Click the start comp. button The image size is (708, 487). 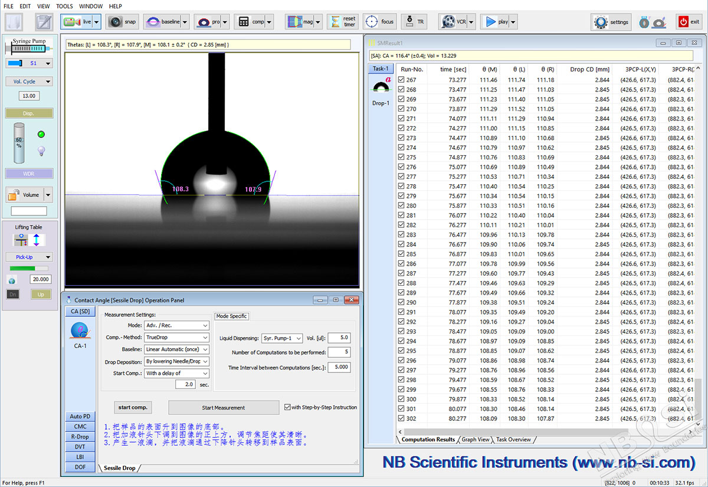(x=133, y=407)
